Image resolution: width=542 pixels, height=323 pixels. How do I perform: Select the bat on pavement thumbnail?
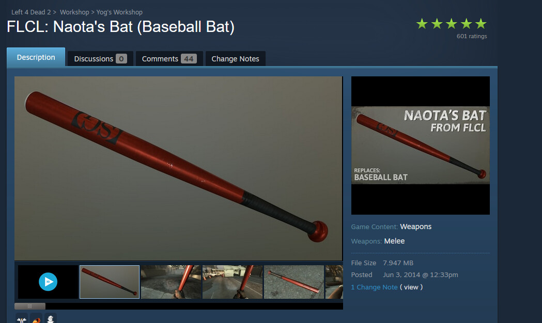[x=294, y=282]
